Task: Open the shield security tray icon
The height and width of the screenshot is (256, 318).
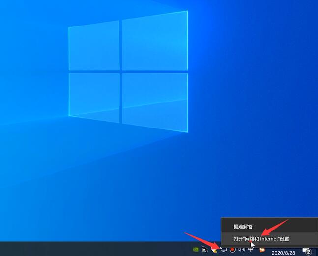Action: click(x=214, y=250)
